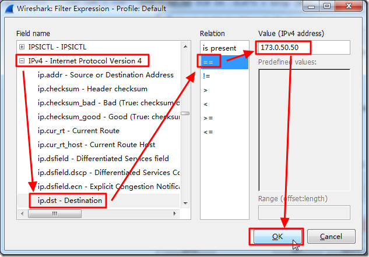
Task: Select ip.dst - Destination field
Action: pos(70,201)
